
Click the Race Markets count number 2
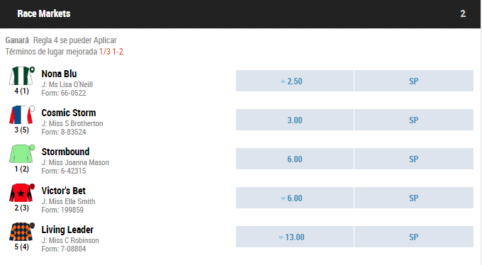(x=463, y=14)
